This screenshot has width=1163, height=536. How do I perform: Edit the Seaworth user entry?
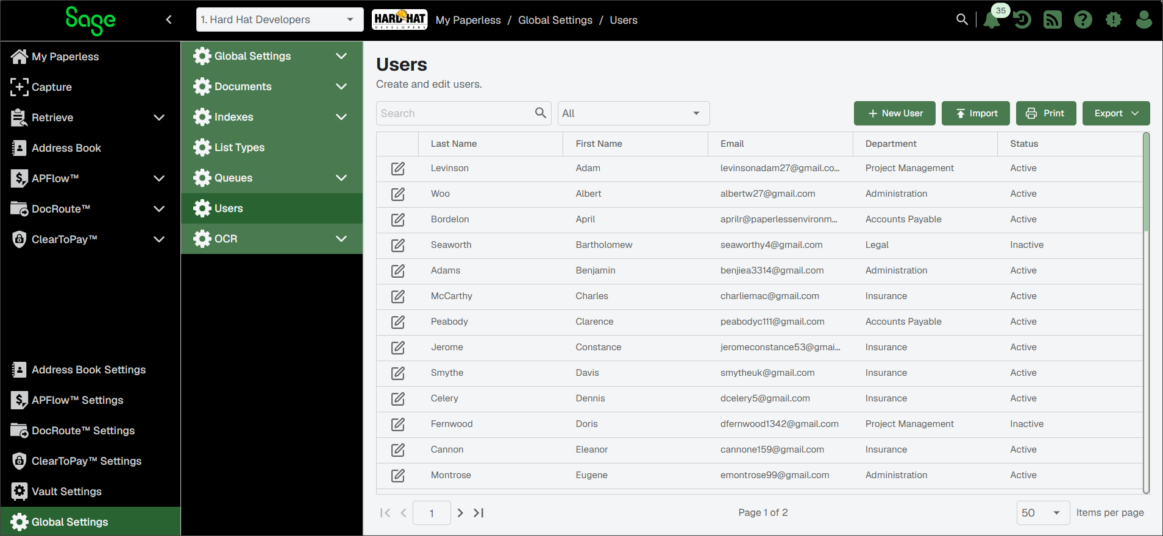(398, 245)
